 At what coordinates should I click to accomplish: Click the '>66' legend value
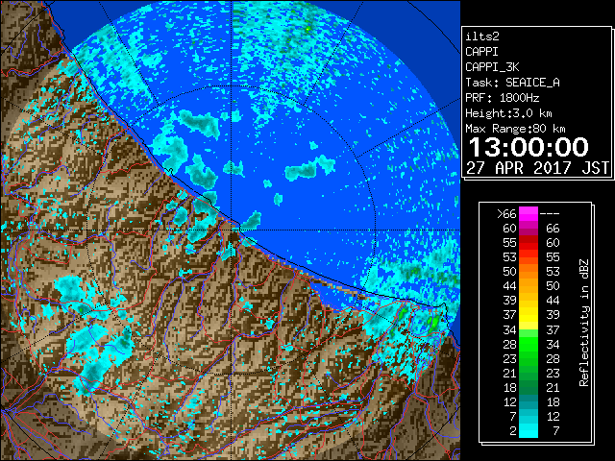[x=506, y=214]
